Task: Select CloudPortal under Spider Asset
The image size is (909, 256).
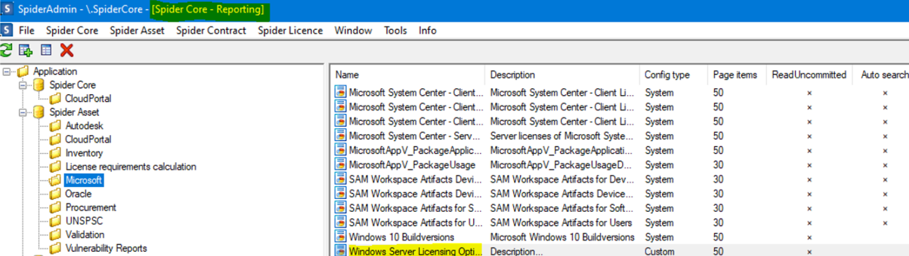Action: pos(89,139)
